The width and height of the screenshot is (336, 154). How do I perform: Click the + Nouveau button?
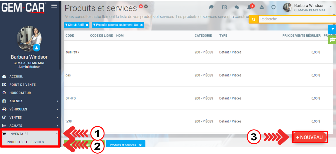pos(309,137)
